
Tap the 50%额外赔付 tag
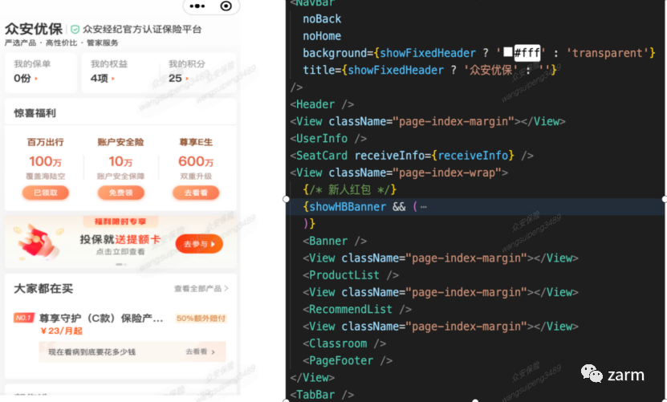(201, 319)
